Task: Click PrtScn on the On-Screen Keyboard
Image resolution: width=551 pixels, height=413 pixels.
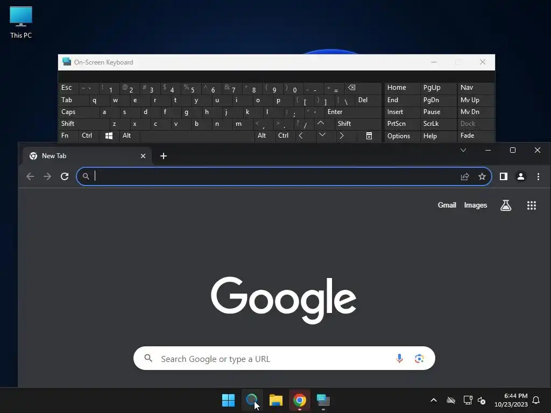Action: (402, 124)
